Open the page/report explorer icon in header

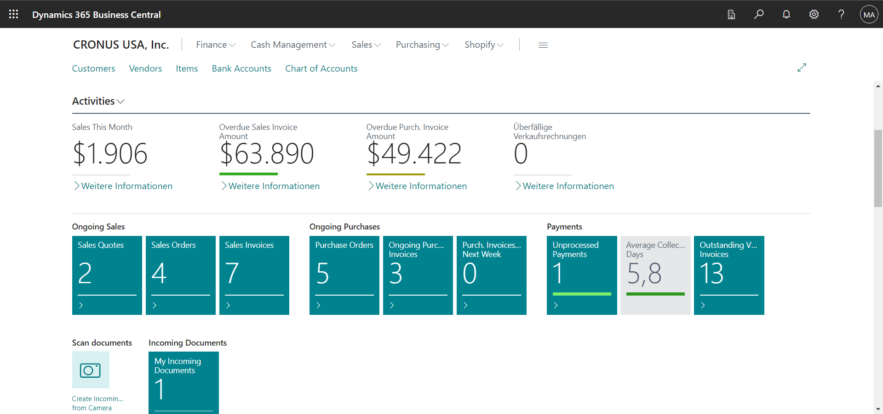click(731, 14)
